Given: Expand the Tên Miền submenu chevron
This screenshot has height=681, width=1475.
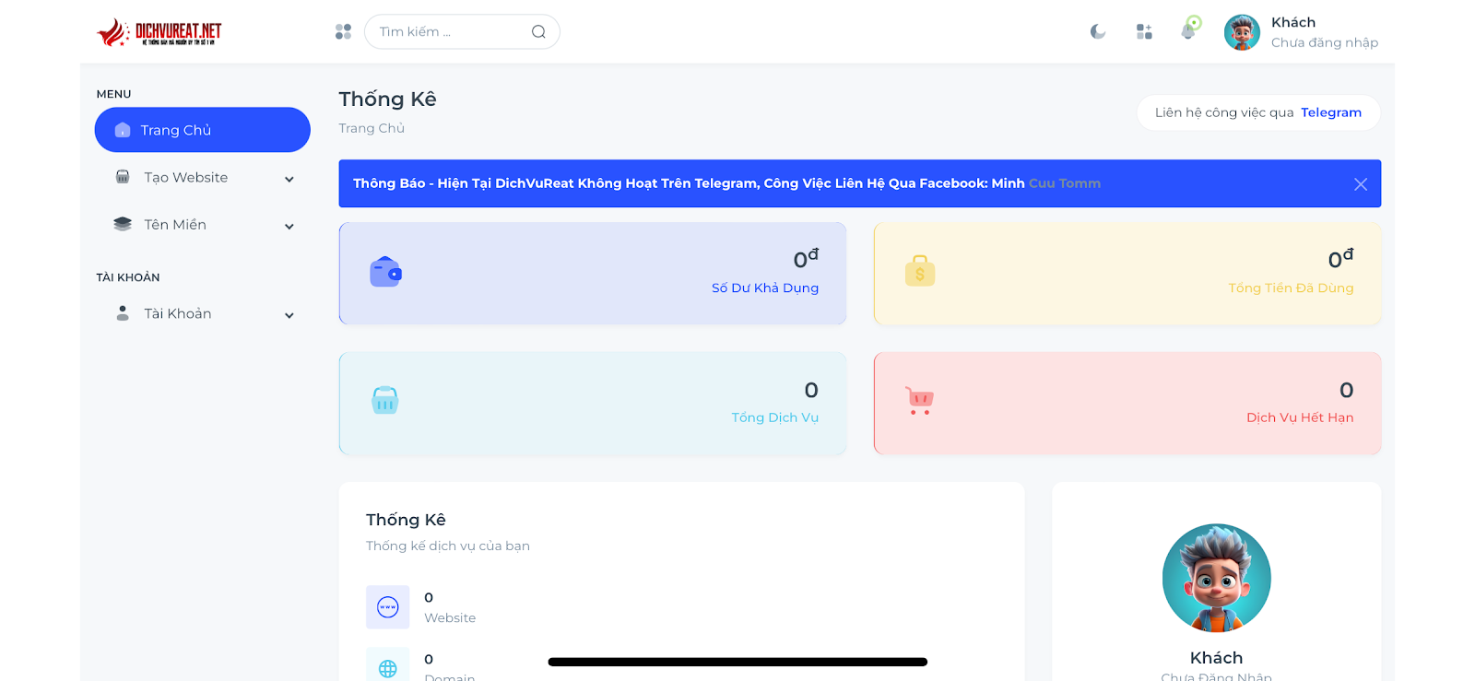Looking at the screenshot, I should pos(289,226).
